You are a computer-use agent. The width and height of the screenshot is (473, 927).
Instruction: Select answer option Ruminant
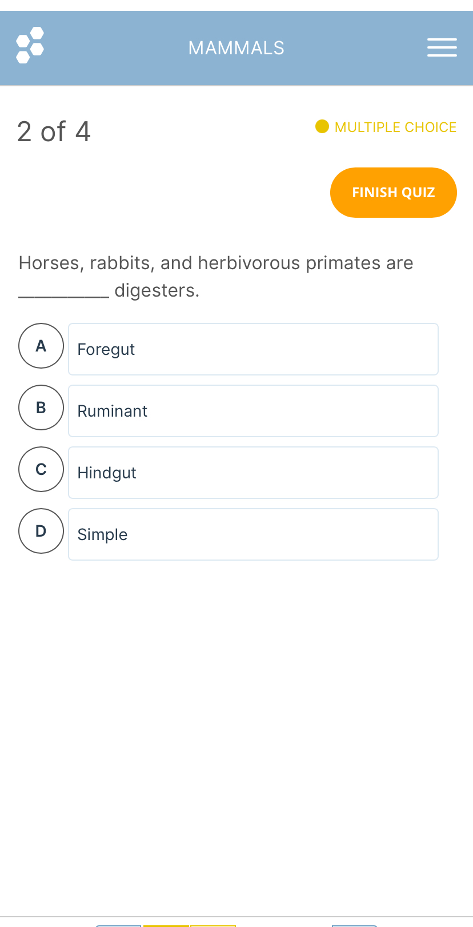click(253, 411)
